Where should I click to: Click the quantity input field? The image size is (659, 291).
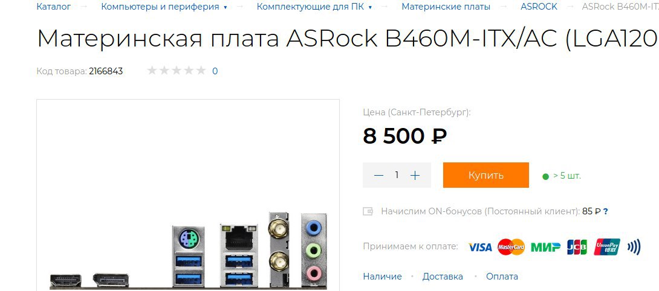tap(397, 175)
